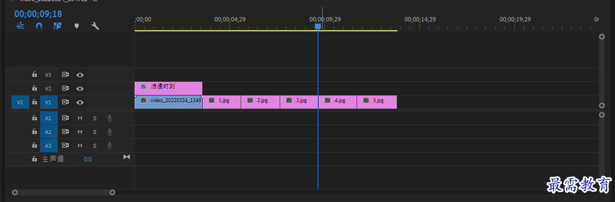Click fx badge on 浪漫时刻 clip
Screen dimensions: 615x202
pos(143,87)
